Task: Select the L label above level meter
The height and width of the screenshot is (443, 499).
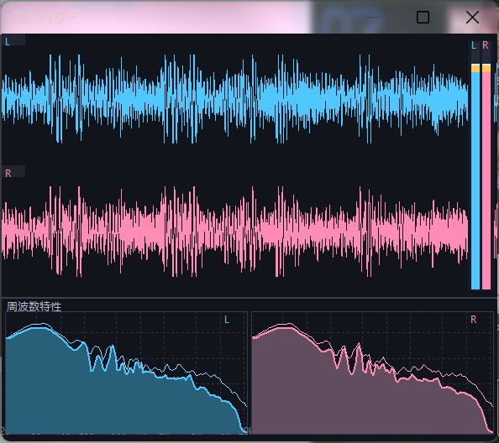Action: [474, 45]
